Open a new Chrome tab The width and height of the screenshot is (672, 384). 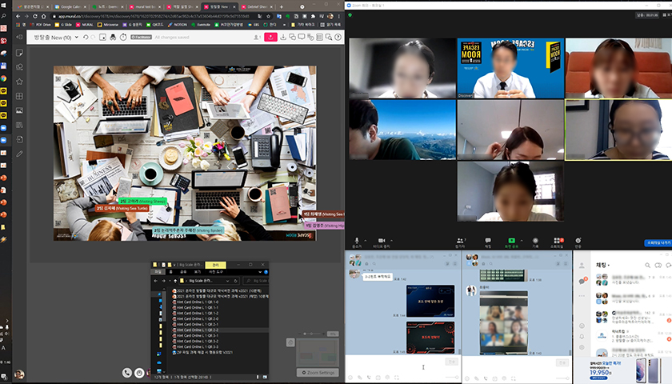tap(281, 7)
